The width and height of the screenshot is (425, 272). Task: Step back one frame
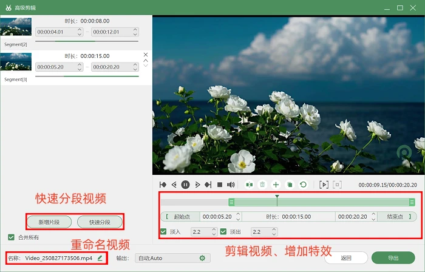[x=174, y=185]
